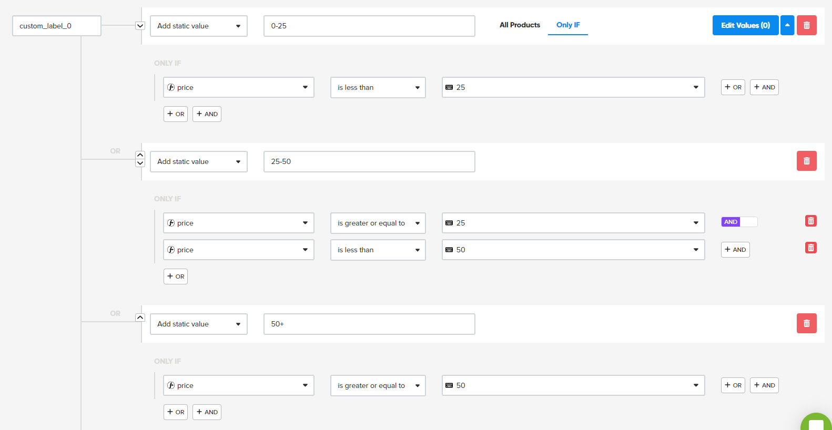Click the custom_label_0 field box
Viewport: 832px width, 430px height.
click(x=56, y=26)
